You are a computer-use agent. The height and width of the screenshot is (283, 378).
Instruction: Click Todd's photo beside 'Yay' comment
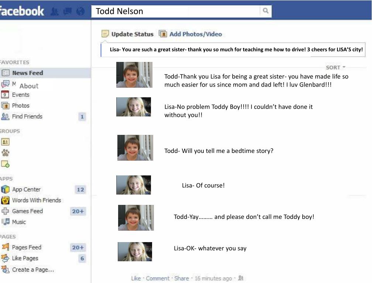click(136, 218)
